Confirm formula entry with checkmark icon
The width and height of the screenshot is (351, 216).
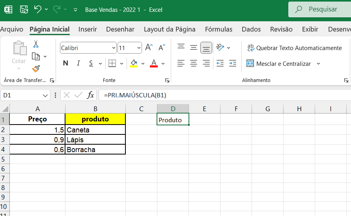coord(78,95)
